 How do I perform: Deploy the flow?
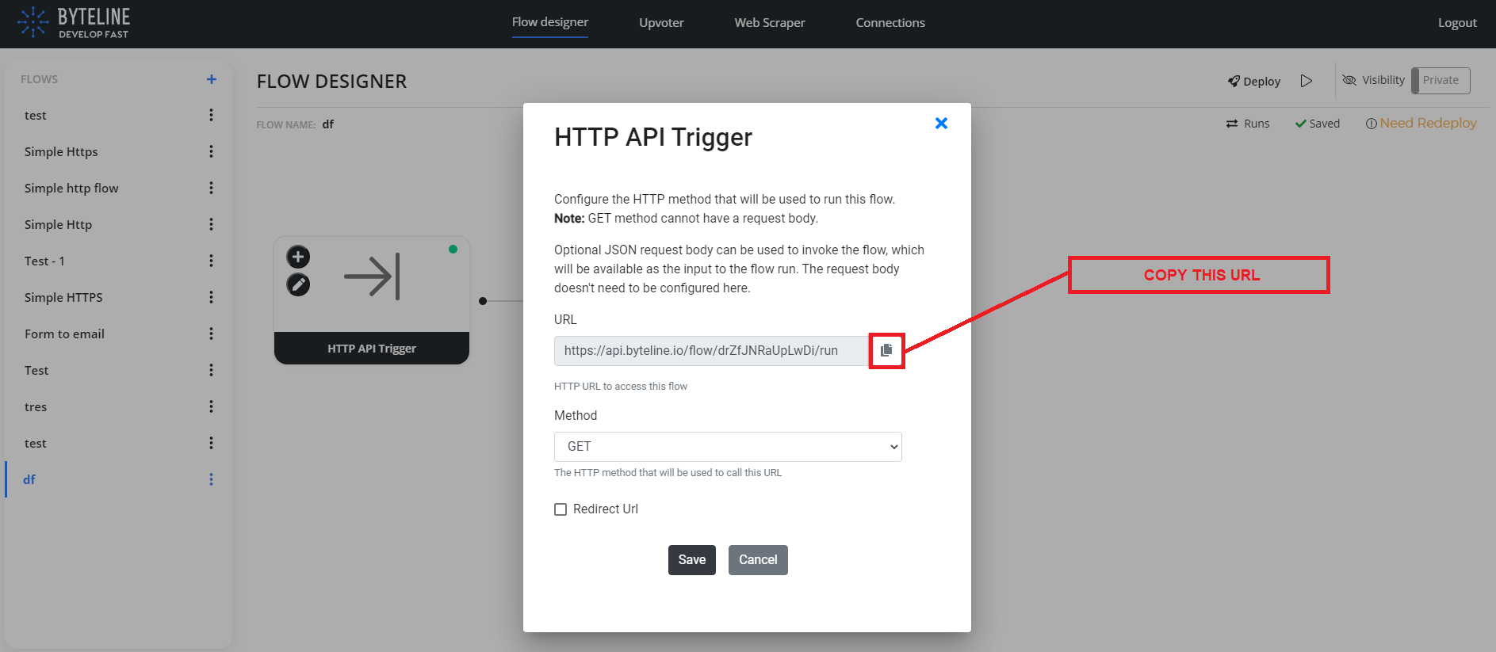click(x=1254, y=81)
